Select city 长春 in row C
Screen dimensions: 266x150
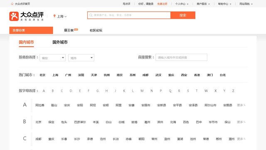pos(64,139)
